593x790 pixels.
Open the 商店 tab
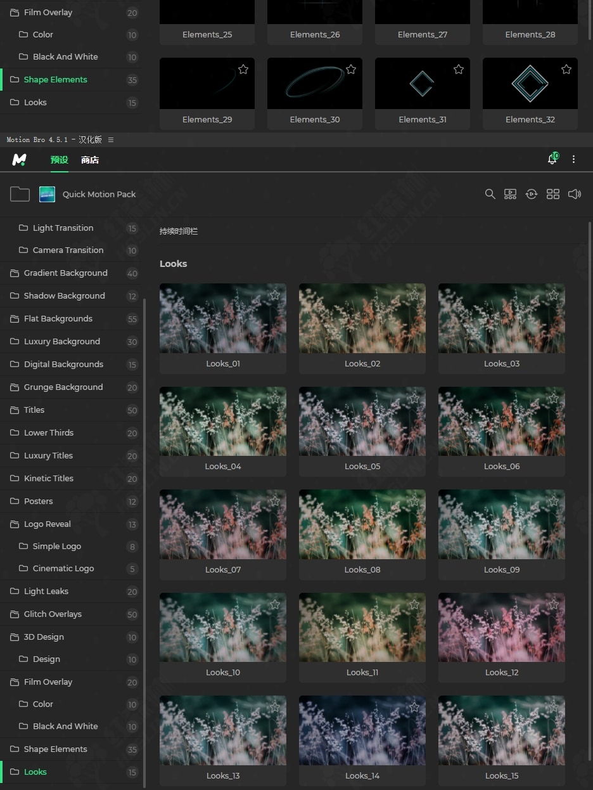[90, 160]
